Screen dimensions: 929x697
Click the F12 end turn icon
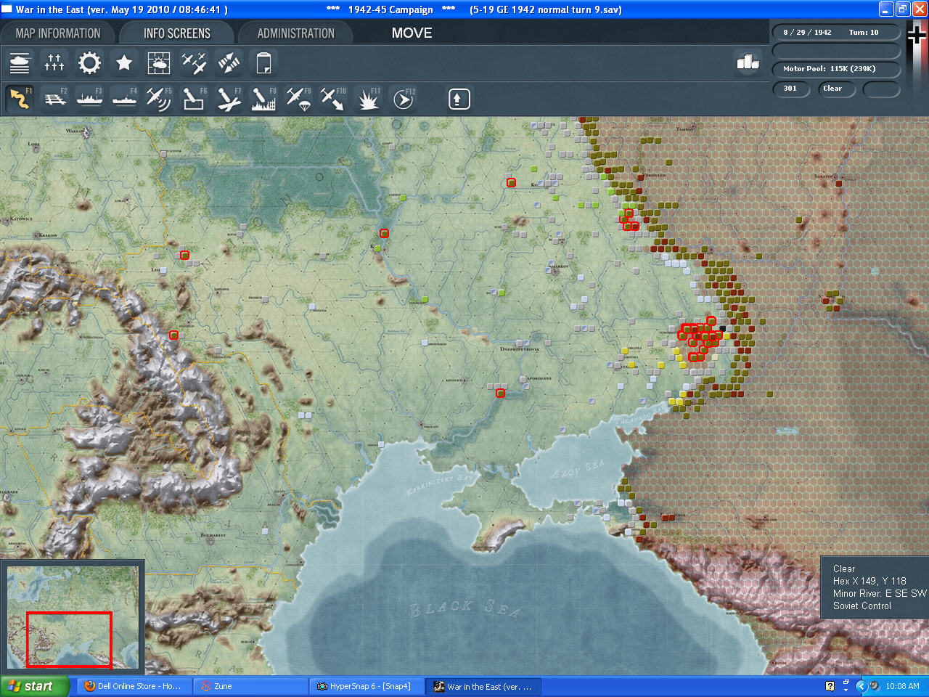click(403, 99)
